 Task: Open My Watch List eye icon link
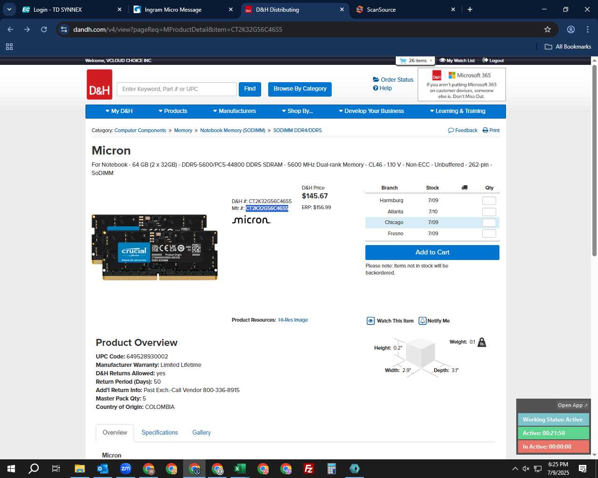[x=457, y=61]
